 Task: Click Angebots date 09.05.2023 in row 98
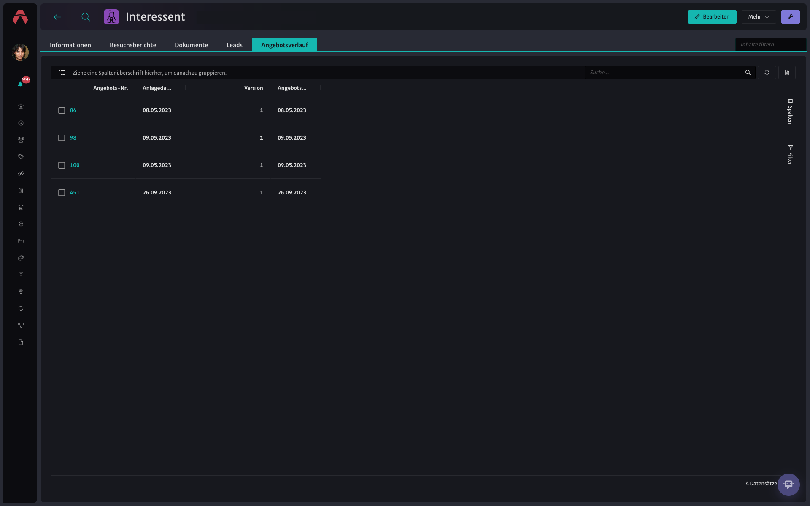coord(292,138)
